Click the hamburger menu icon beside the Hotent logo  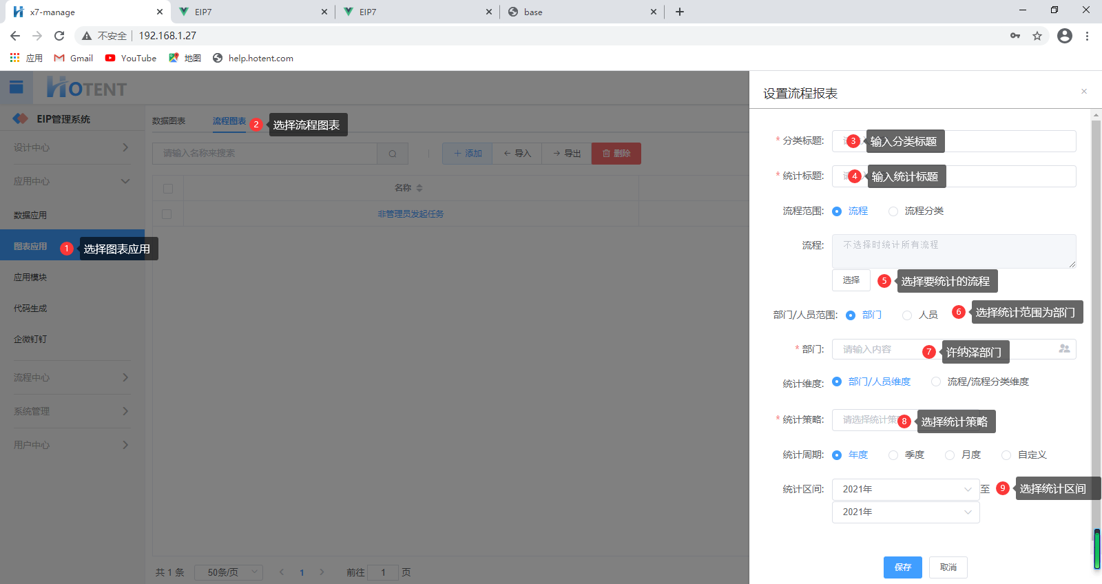17,87
